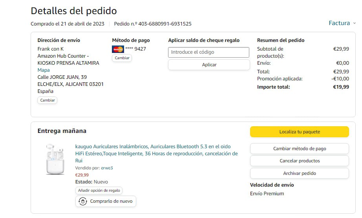Click the Factura chevron arrow

pyautogui.click(x=354, y=23)
